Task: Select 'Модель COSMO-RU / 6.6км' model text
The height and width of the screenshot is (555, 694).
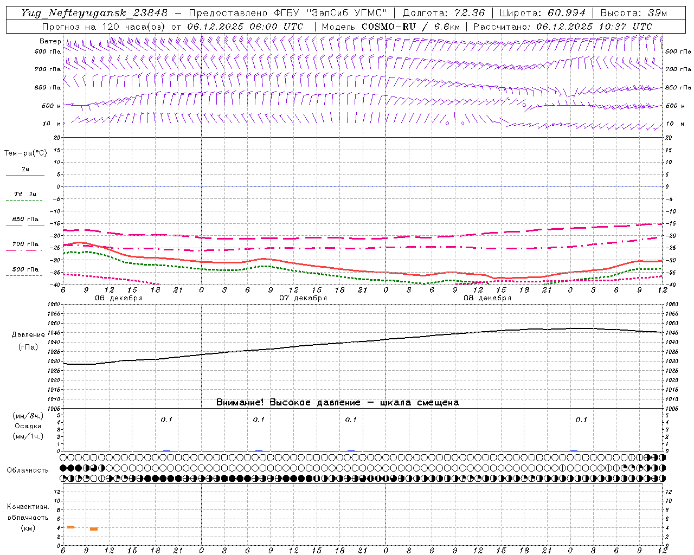Action: (x=390, y=27)
